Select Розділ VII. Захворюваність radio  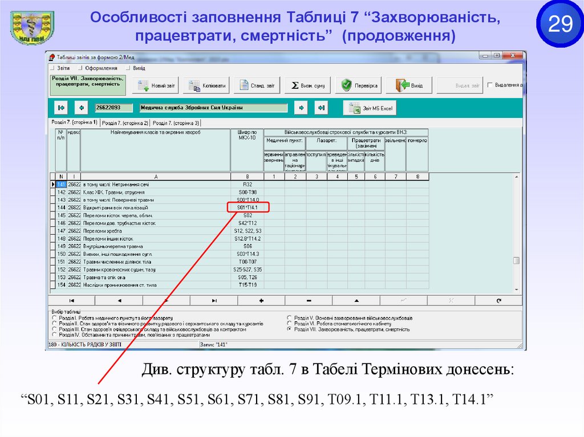pyautogui.click(x=289, y=329)
